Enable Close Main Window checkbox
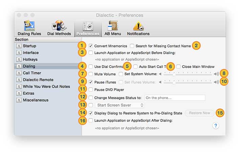Viewport: 240px width, 153px height. tap(178, 66)
